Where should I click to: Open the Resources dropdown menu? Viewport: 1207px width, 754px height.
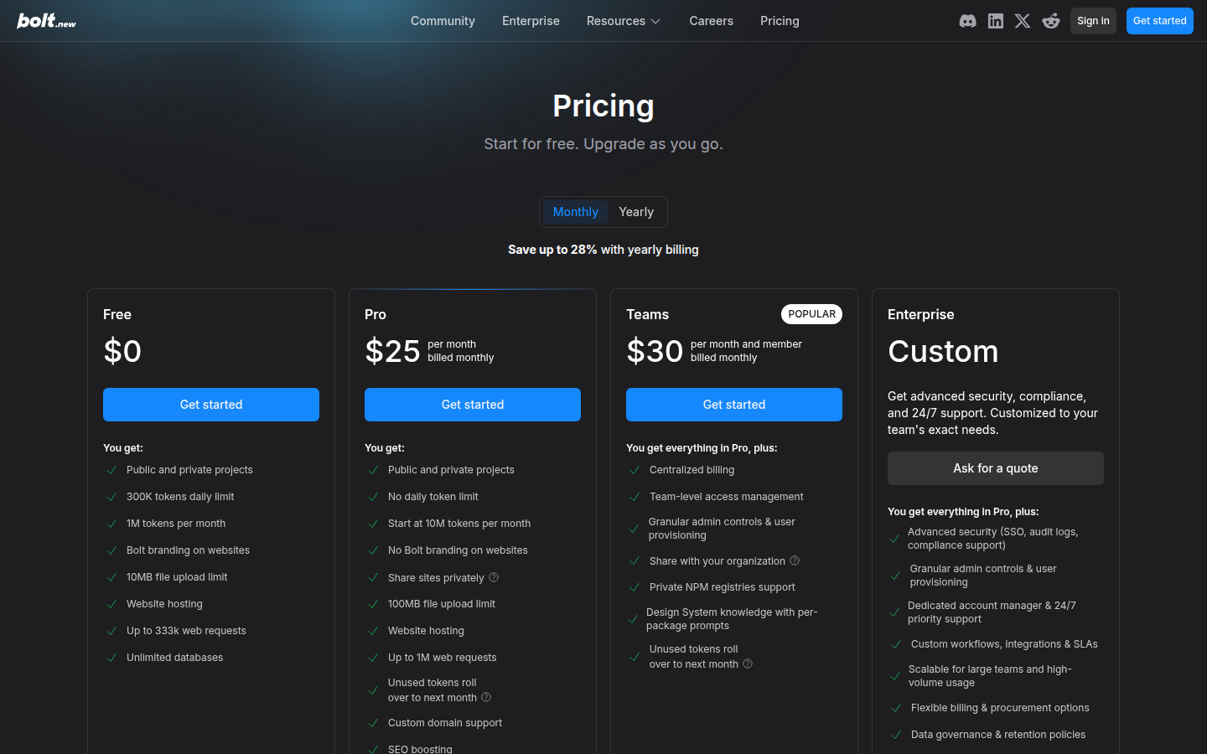coord(623,21)
